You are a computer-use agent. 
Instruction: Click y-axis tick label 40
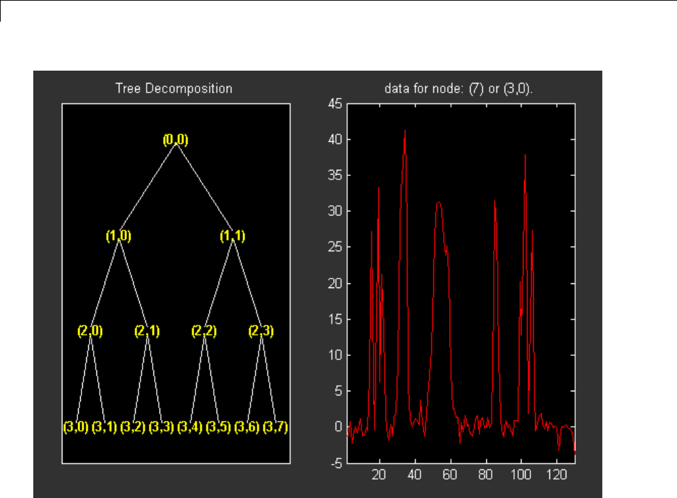335,139
